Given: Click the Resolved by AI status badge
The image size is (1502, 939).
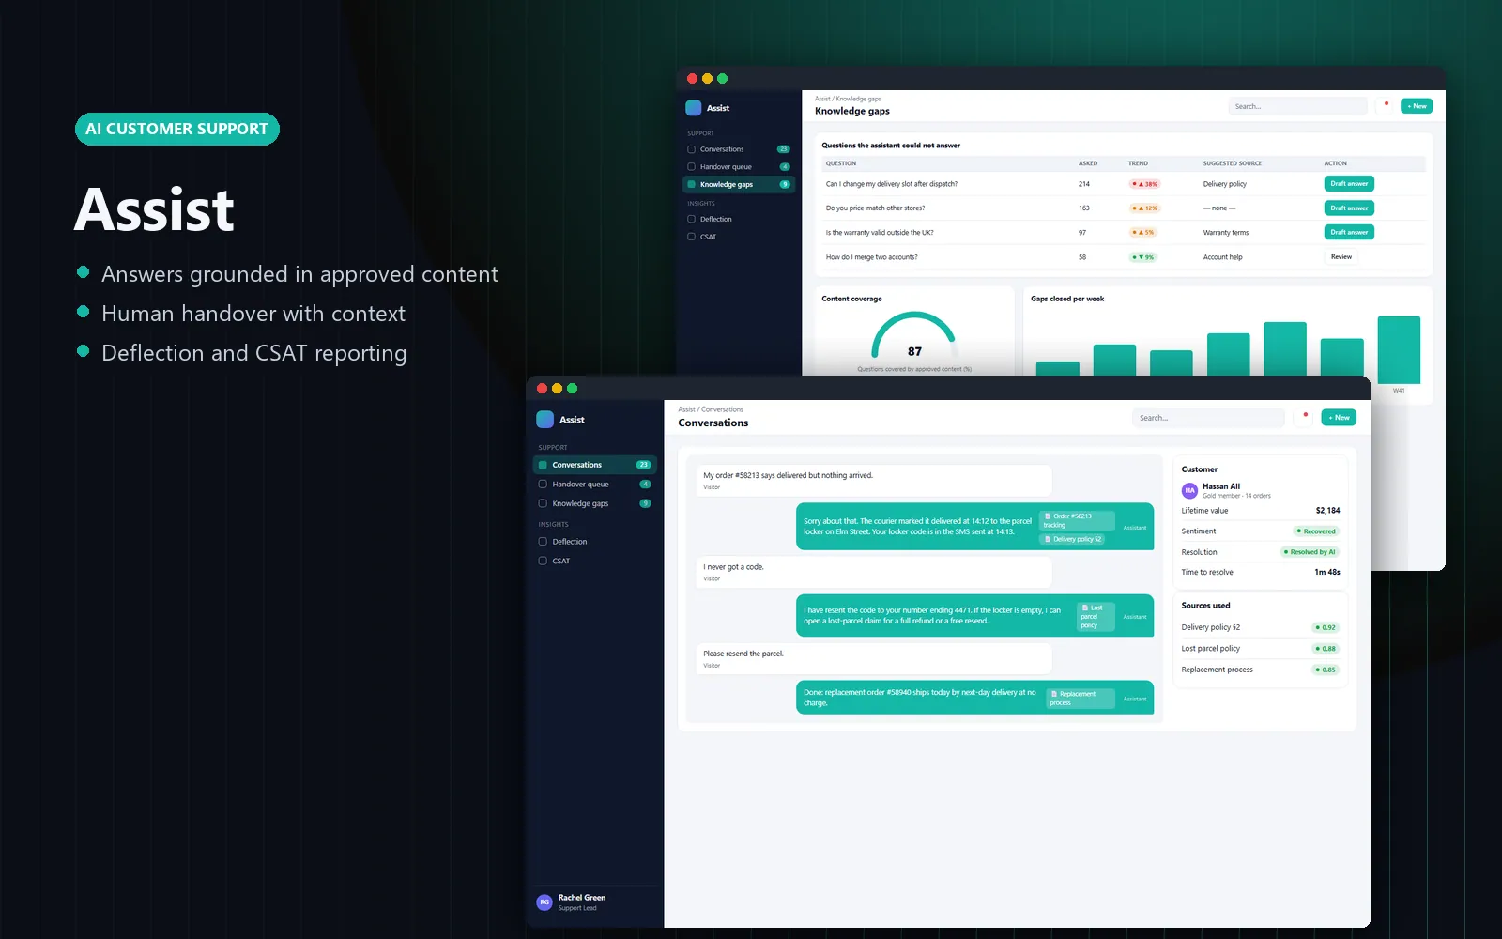Looking at the screenshot, I should 1310,552.
